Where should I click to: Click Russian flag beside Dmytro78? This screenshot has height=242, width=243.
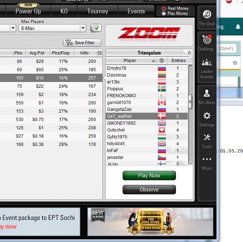pos(162,68)
